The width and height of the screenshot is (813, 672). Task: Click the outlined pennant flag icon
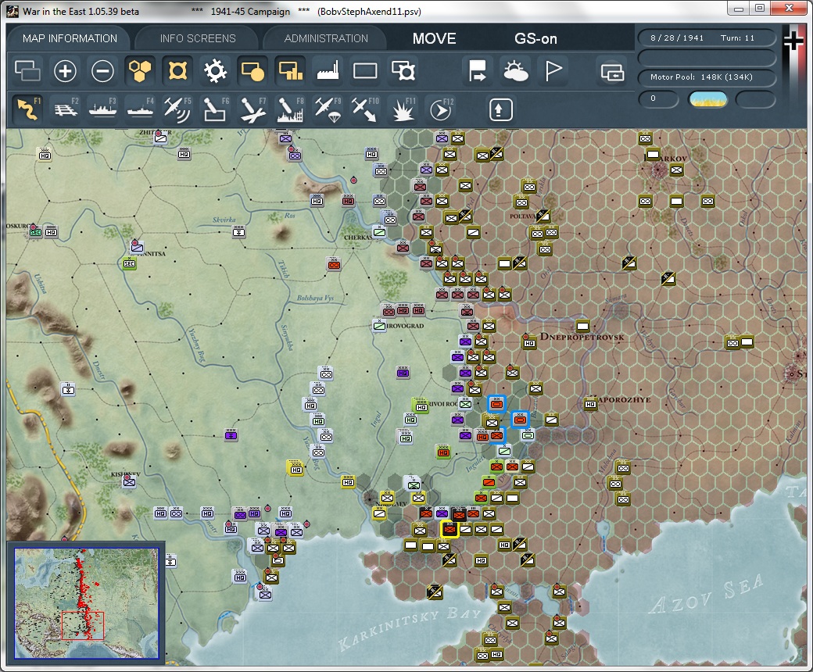[553, 70]
